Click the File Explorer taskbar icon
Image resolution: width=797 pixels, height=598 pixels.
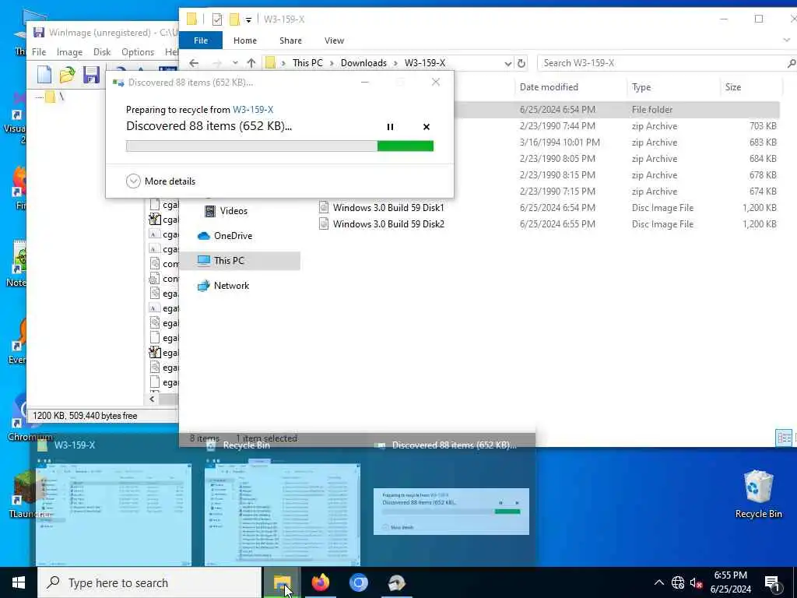(x=282, y=582)
